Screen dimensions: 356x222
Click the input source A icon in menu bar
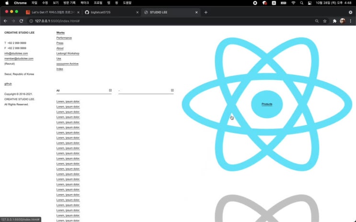274,3
